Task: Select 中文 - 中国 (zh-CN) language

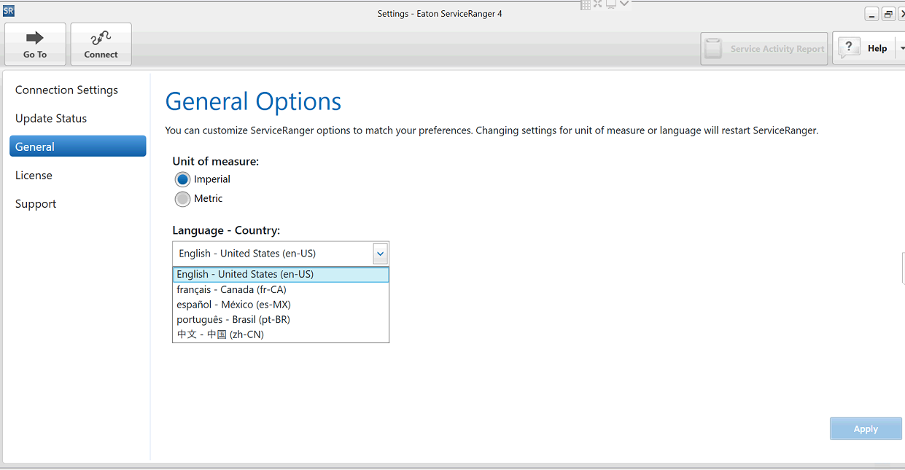Action: [220, 334]
